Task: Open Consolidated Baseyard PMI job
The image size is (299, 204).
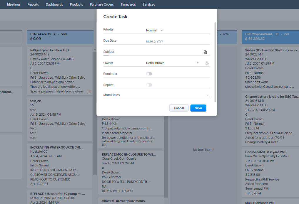Action: tap(265, 152)
